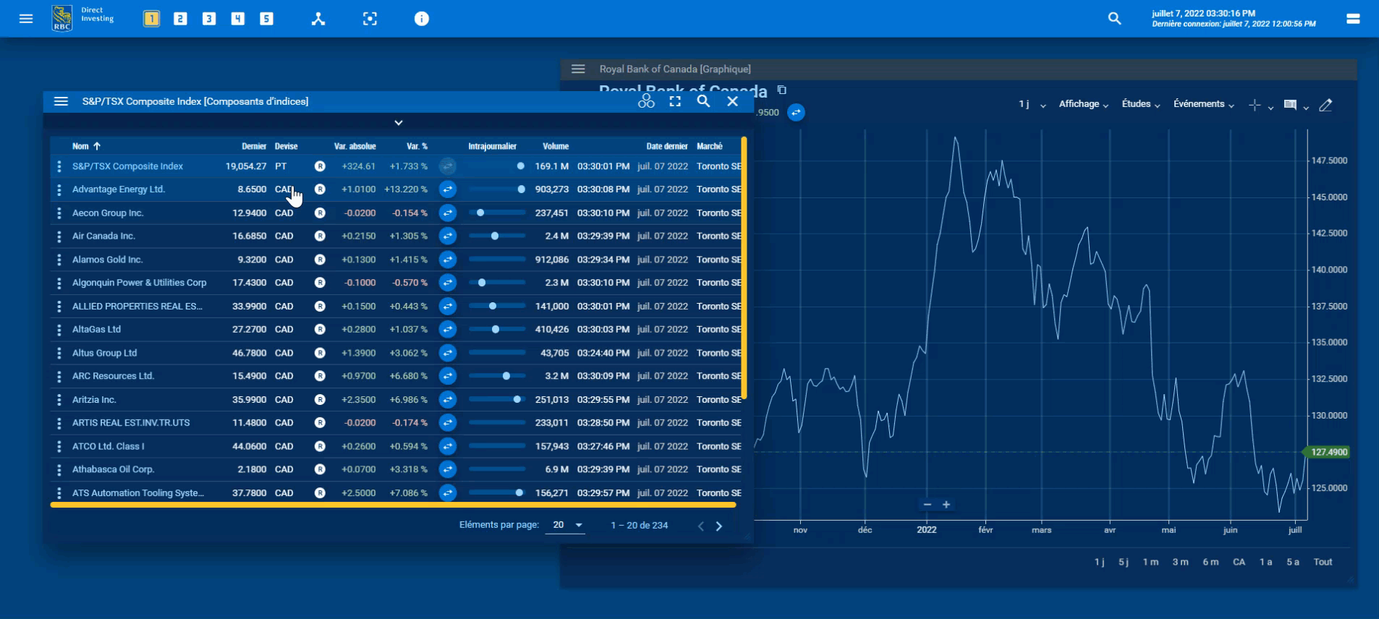The image size is (1379, 619).
Task: Click the link-windows network icon in top bar
Action: click(x=318, y=19)
